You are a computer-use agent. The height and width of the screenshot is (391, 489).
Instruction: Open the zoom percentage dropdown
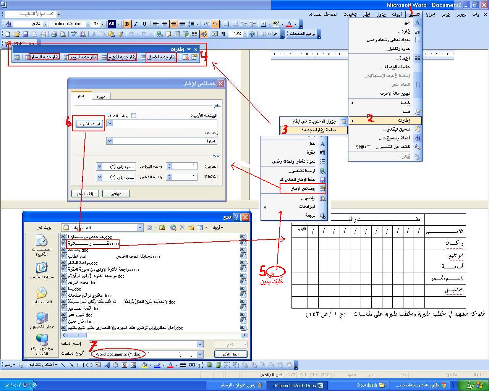click(245, 34)
